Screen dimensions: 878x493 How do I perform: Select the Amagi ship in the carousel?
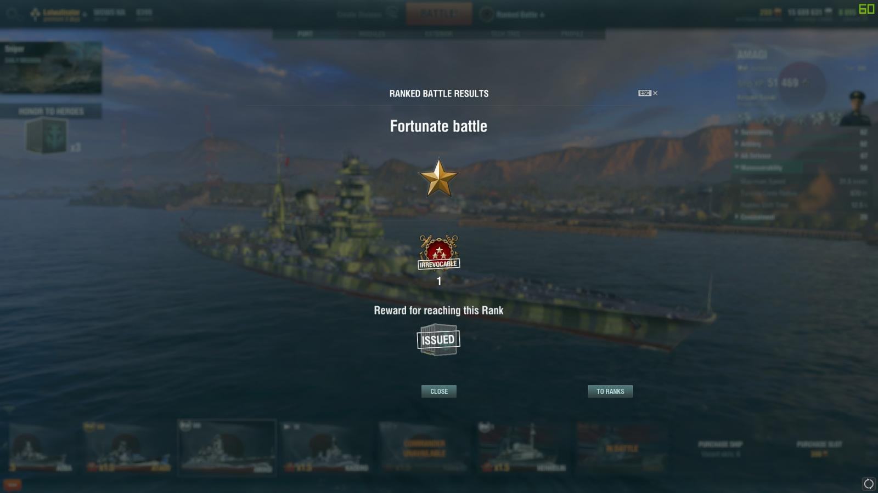[227, 447]
